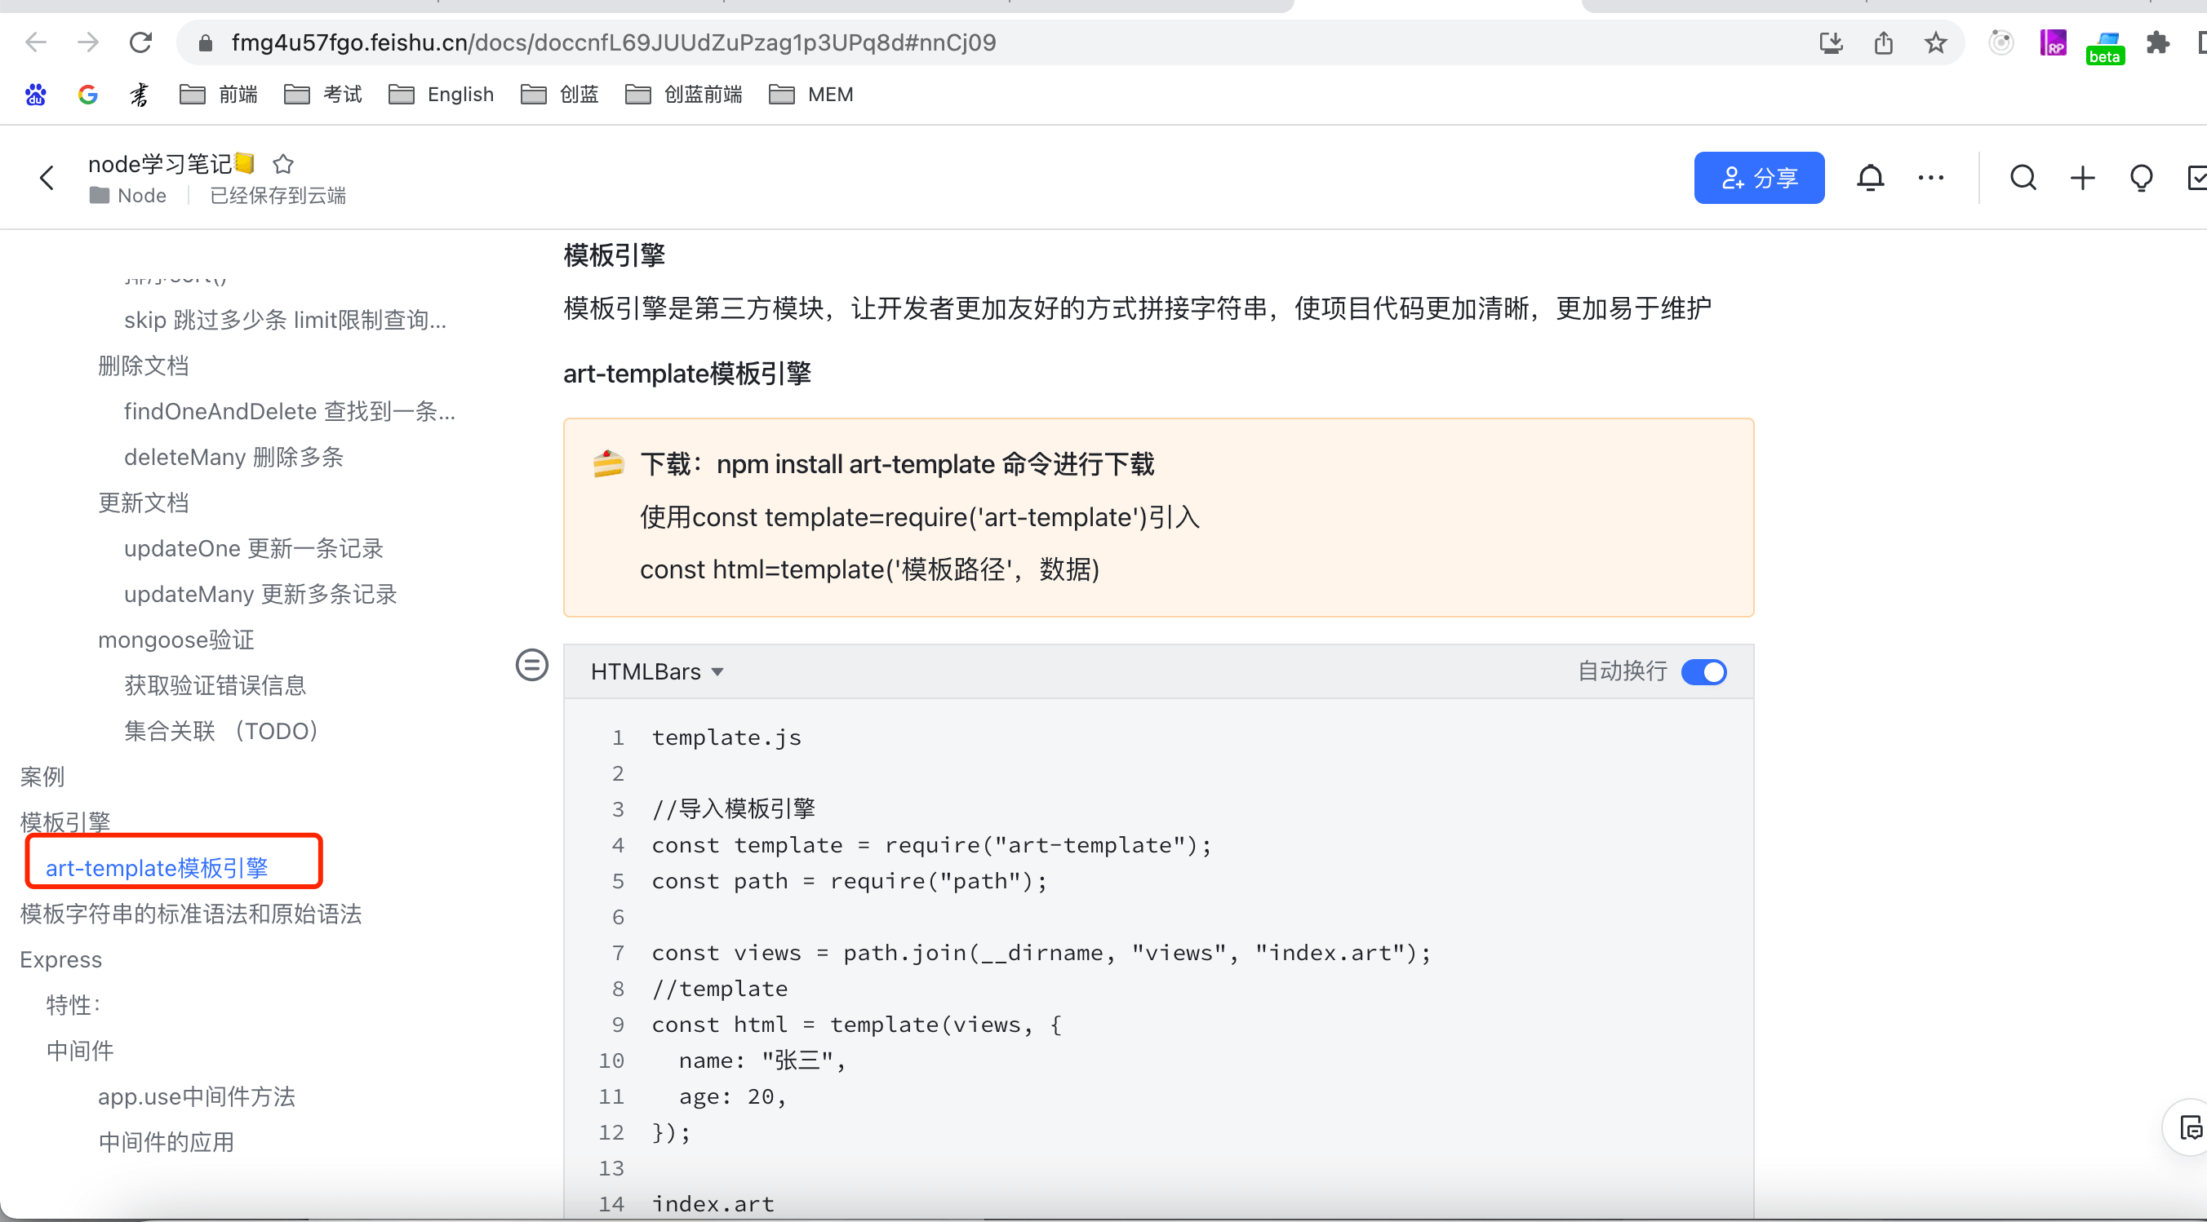Viewport: 2207px width, 1222px height.
Task: Toggle the 自动换行 switch
Action: (x=1703, y=671)
